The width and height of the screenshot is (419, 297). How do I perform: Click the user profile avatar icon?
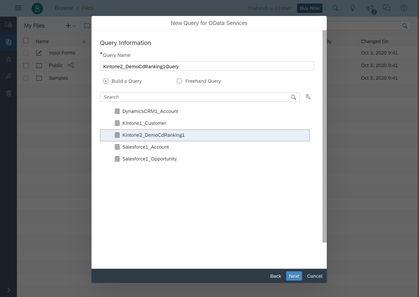click(37, 8)
